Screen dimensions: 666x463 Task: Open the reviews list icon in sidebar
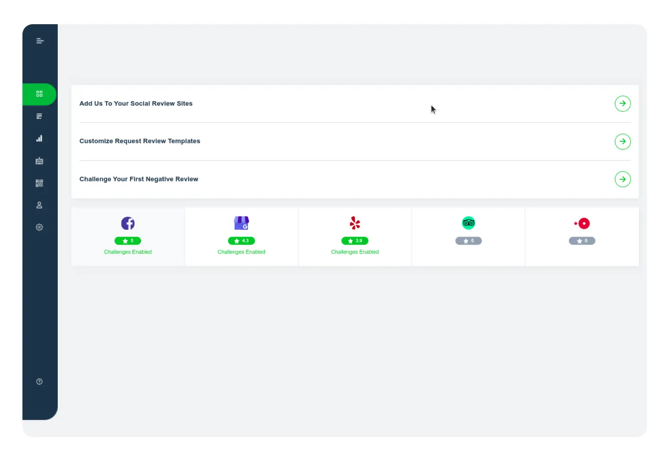click(39, 116)
